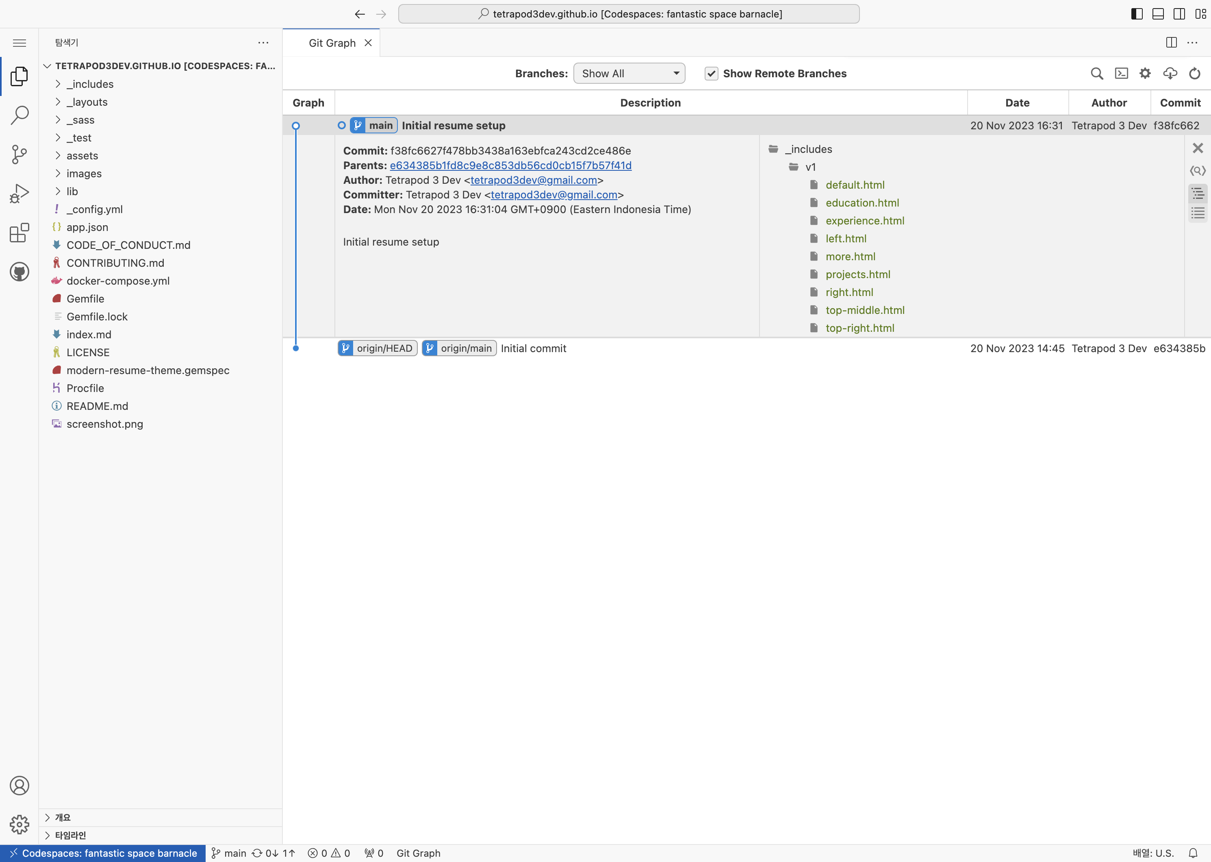Open editor more actions menu
The width and height of the screenshot is (1211, 862).
point(1192,42)
